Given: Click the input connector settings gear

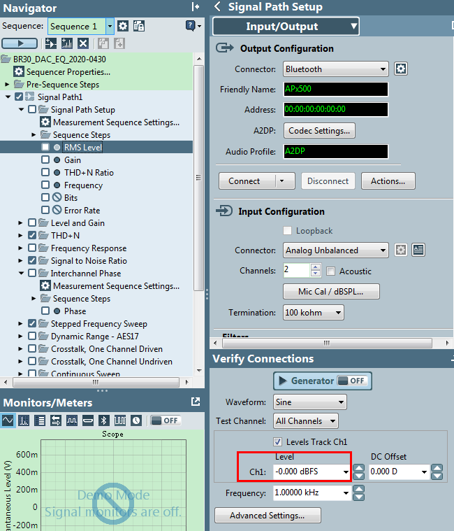Looking at the screenshot, I should (x=401, y=250).
